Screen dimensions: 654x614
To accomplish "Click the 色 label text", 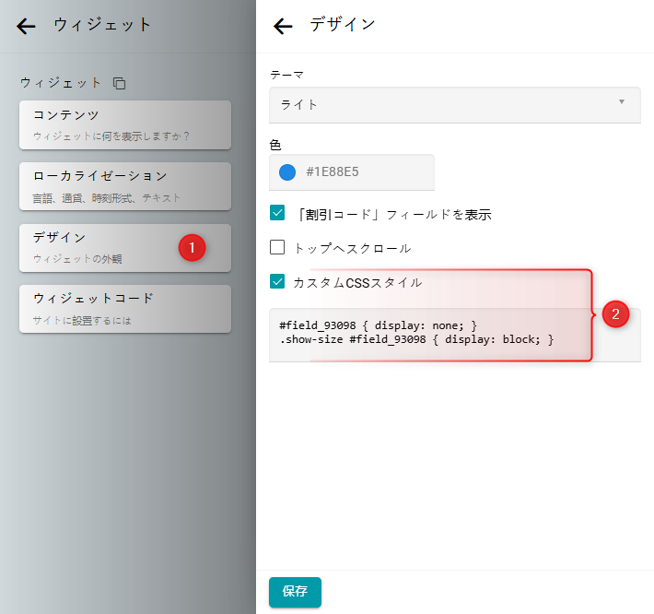I will [275, 145].
